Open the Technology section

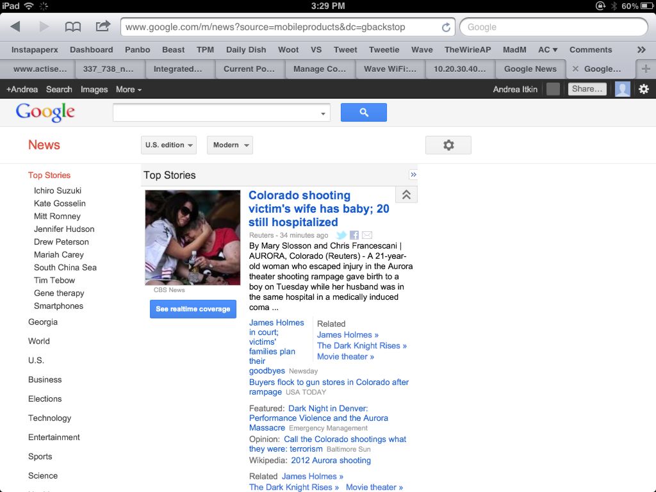[x=50, y=418]
